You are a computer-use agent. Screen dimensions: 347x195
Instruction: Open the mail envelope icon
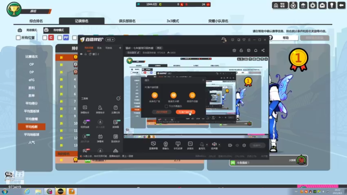coord(322,5)
